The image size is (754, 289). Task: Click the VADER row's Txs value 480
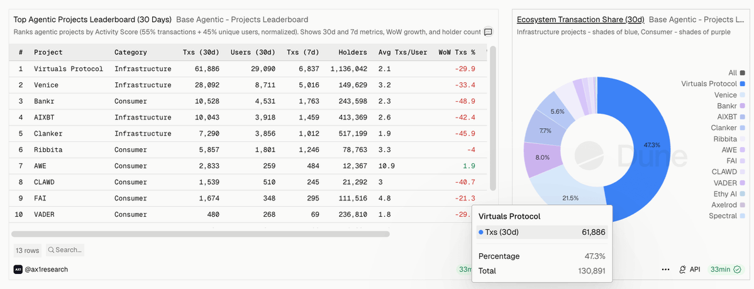coord(214,215)
